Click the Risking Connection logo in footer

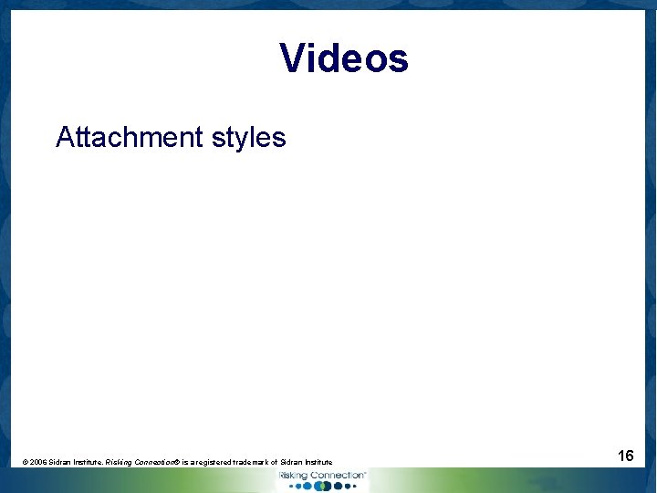[x=322, y=480]
